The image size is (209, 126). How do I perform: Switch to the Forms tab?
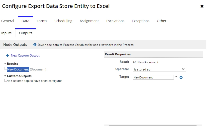(42, 21)
